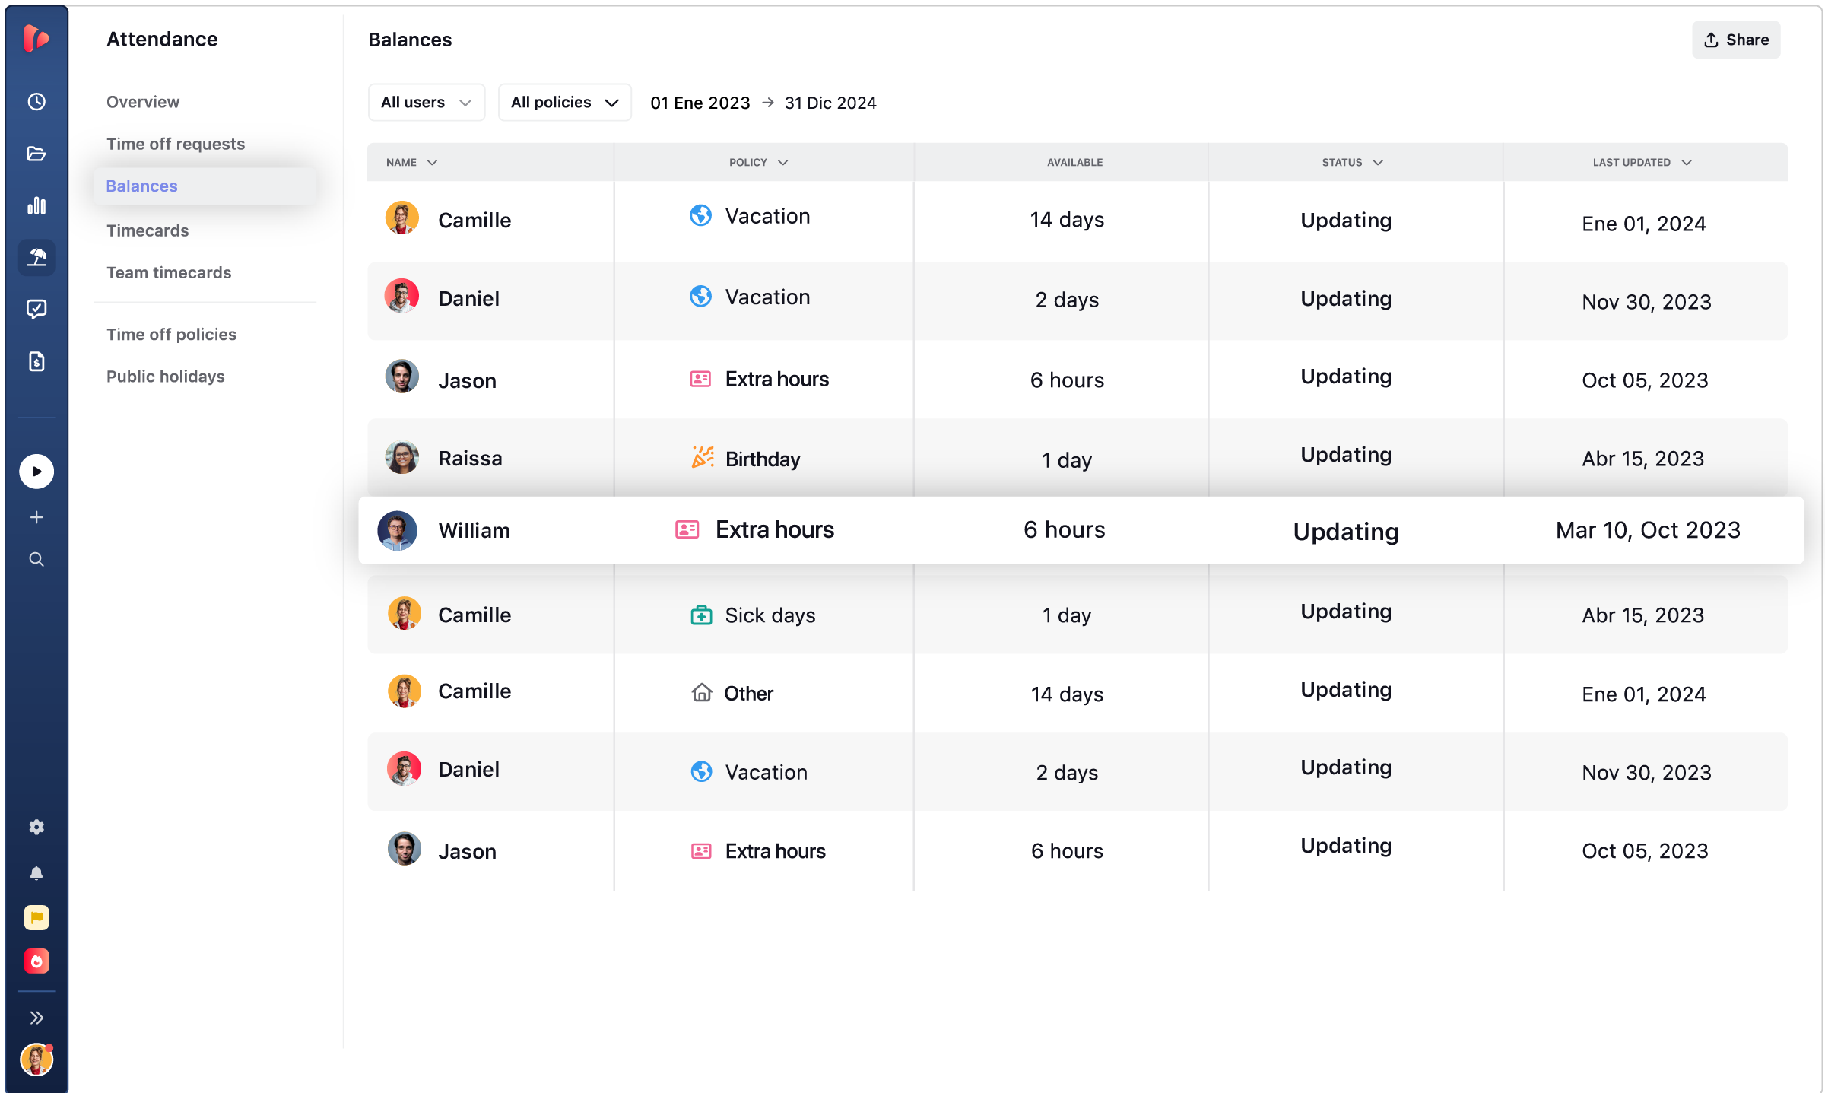Open the dollar document icon
This screenshot has width=1825, height=1093.
coord(36,361)
